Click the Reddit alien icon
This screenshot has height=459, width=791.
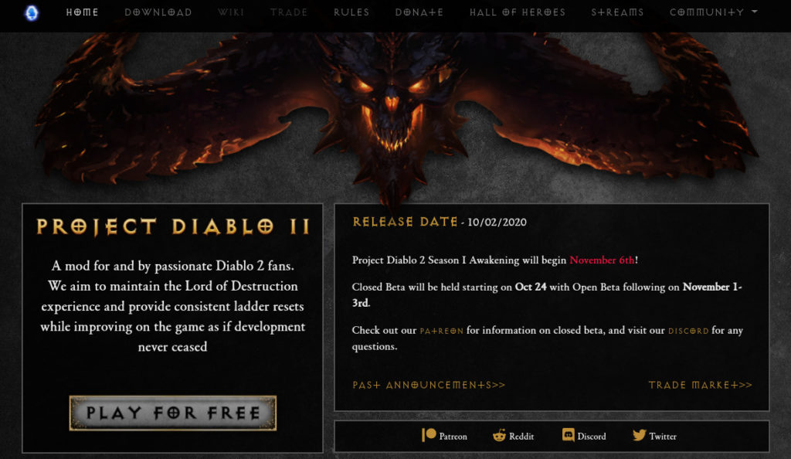(x=499, y=435)
